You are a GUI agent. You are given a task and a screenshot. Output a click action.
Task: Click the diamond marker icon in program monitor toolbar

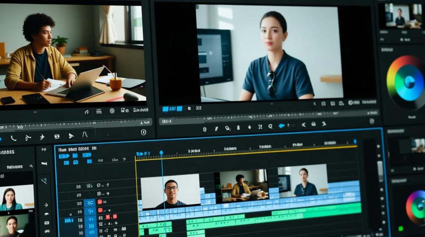(x=249, y=127)
